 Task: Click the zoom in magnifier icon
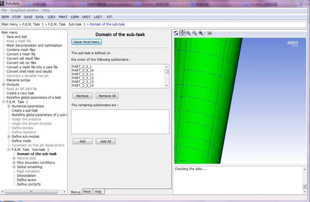tap(195, 33)
